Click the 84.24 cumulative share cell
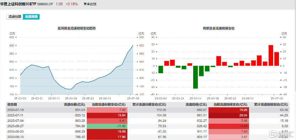The width and height of the screenshot is (296, 140). 163,120
